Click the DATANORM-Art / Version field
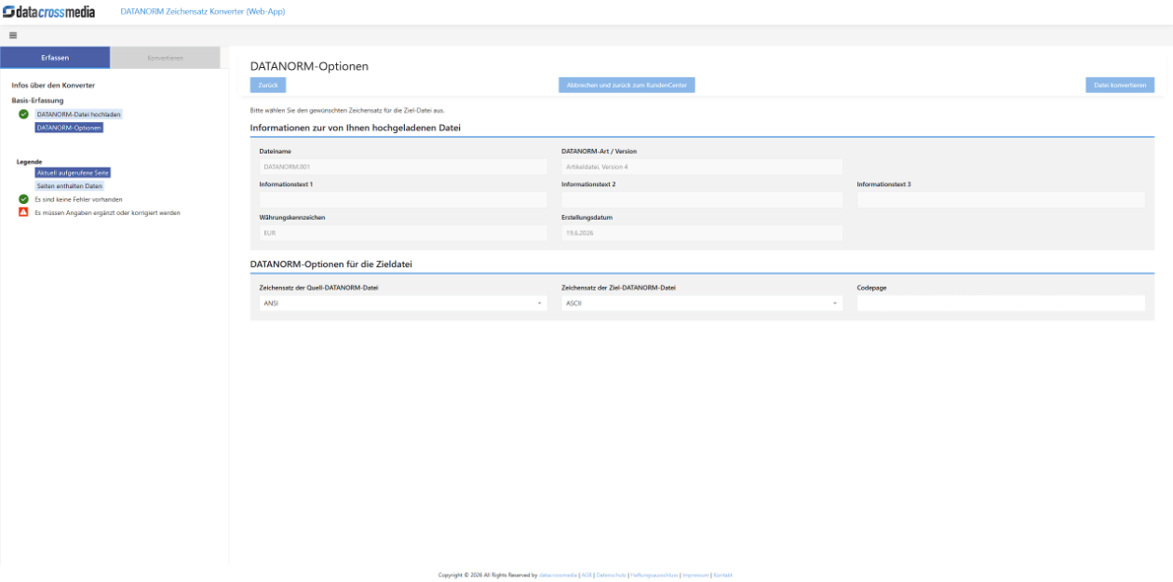The image size is (1173, 582). point(702,167)
